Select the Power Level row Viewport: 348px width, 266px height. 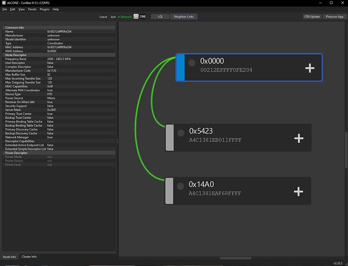tap(59, 165)
